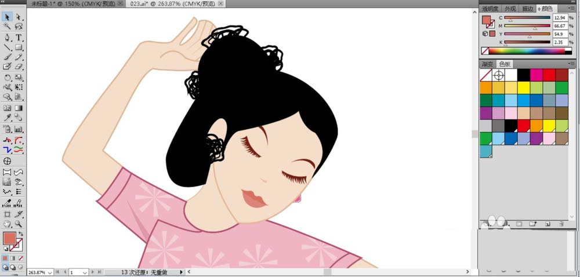Select the Rotate tool
580x277 pixels.
coord(7,78)
